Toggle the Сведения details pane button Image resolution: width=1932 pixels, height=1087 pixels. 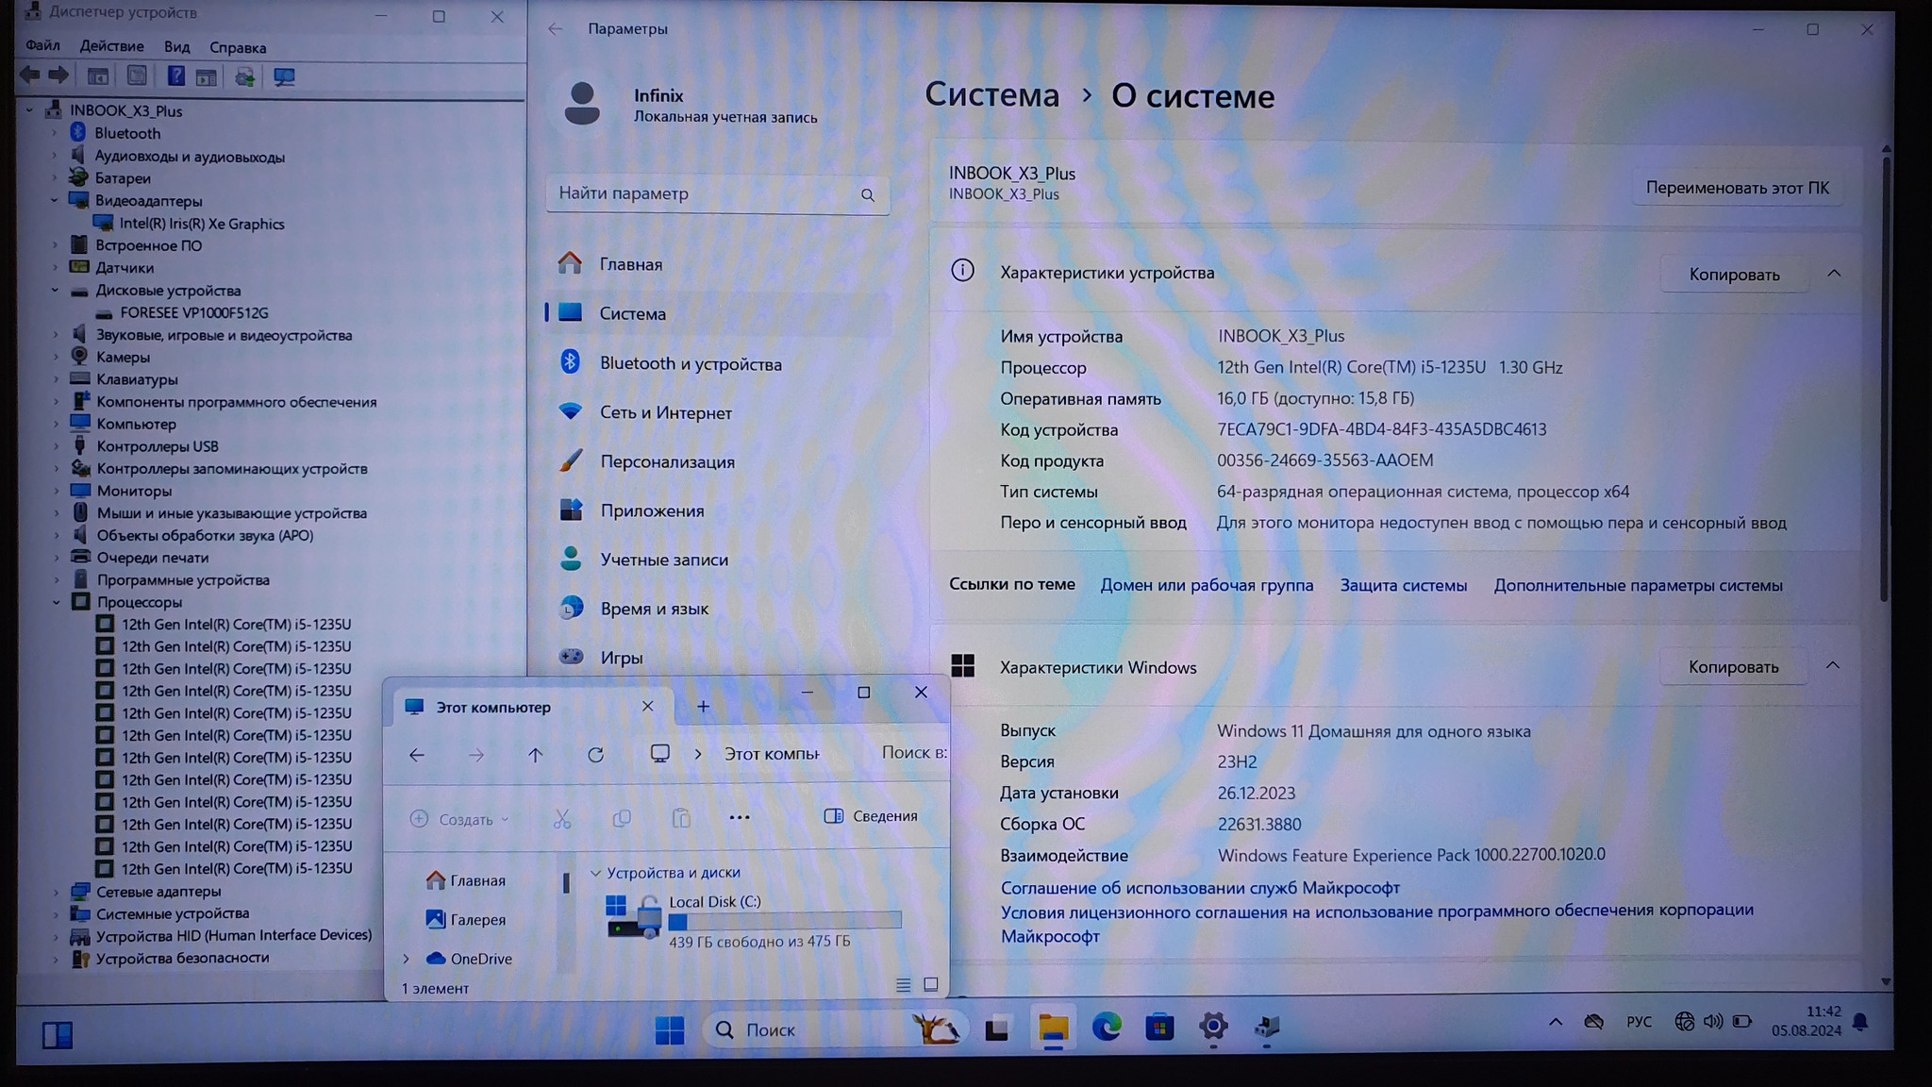tap(871, 816)
